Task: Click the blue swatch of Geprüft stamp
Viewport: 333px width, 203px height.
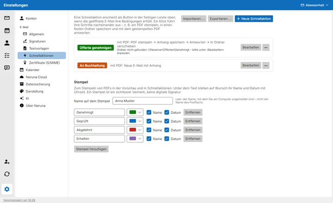Action: point(133,121)
